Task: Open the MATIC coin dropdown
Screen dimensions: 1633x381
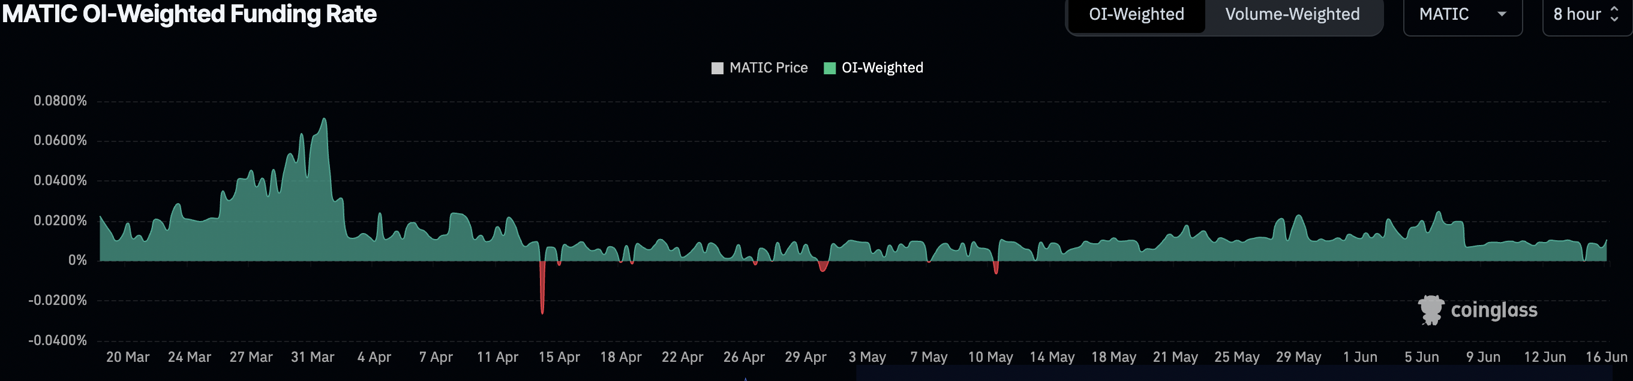Action: [1462, 14]
